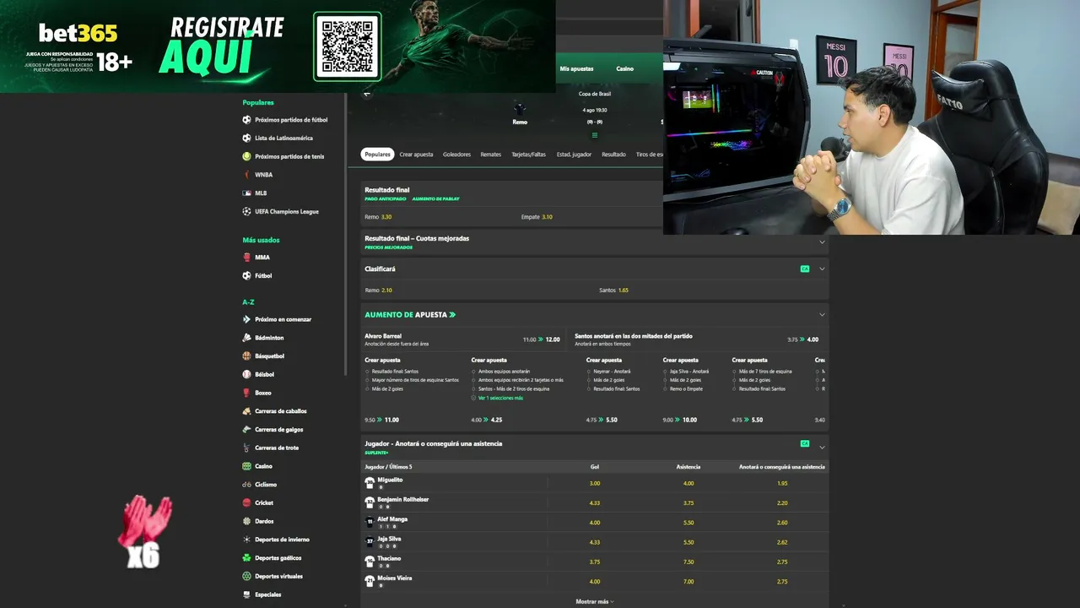
Task: Click the WNBA logo icon
Action: [246, 175]
